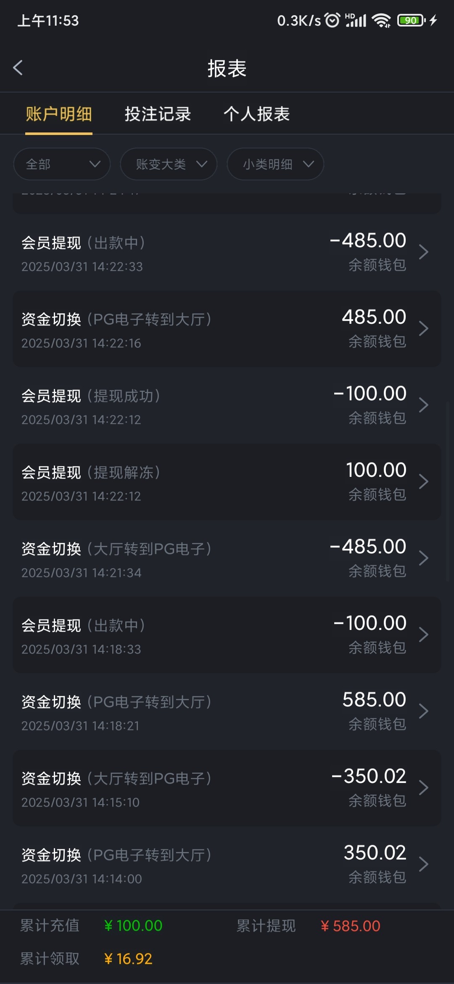454x984 pixels.
Task: Tap the battery indicator icon
Action: coord(411,20)
